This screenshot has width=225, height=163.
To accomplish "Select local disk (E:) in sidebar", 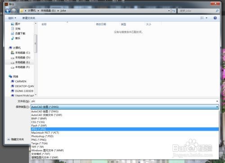I will click(x=20, y=62).
